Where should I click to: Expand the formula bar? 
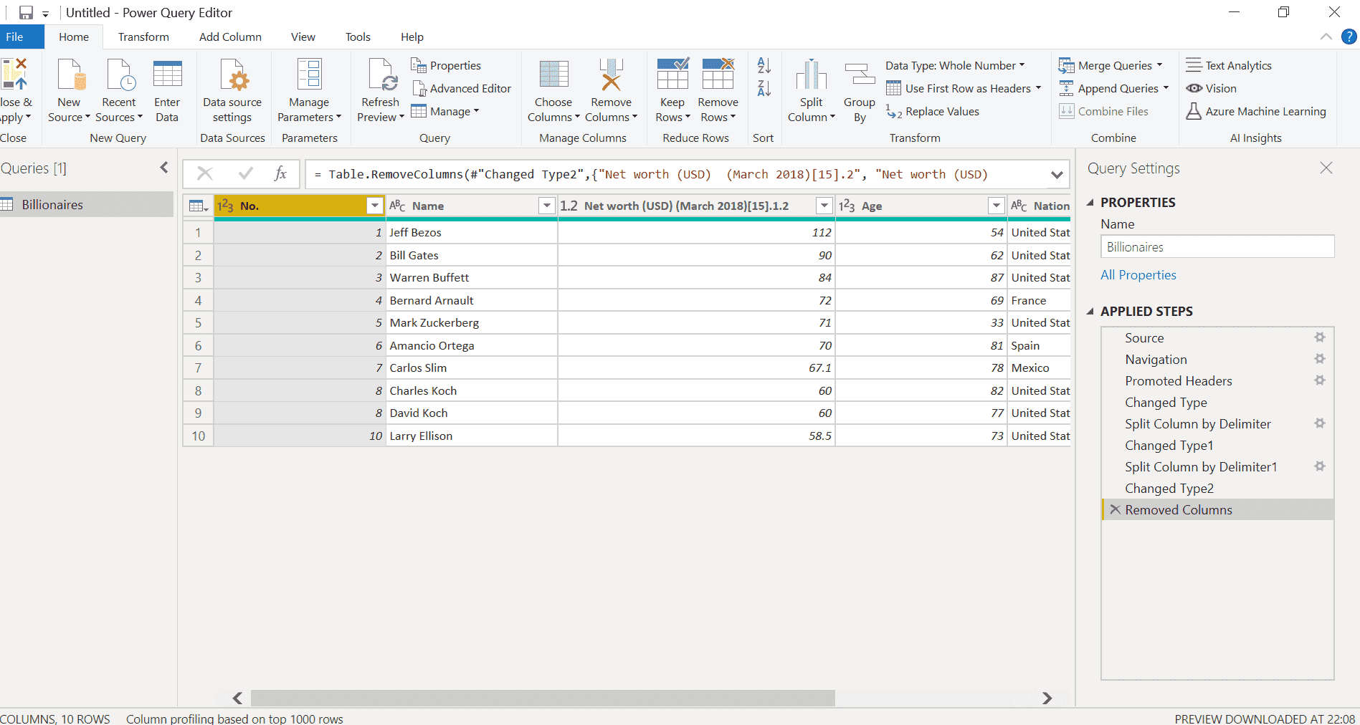coord(1057,175)
